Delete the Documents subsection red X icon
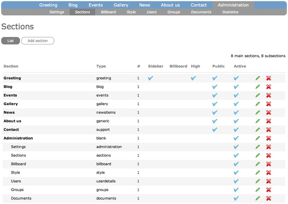 click(269, 198)
